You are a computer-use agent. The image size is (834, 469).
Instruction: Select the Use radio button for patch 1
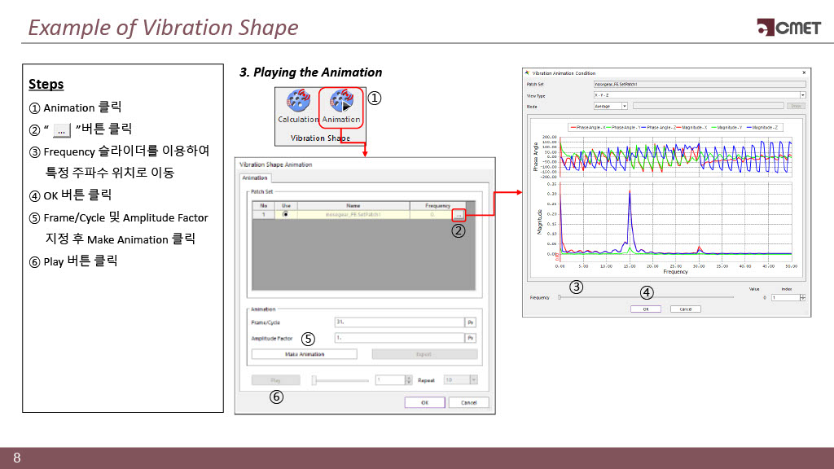pyautogui.click(x=285, y=214)
